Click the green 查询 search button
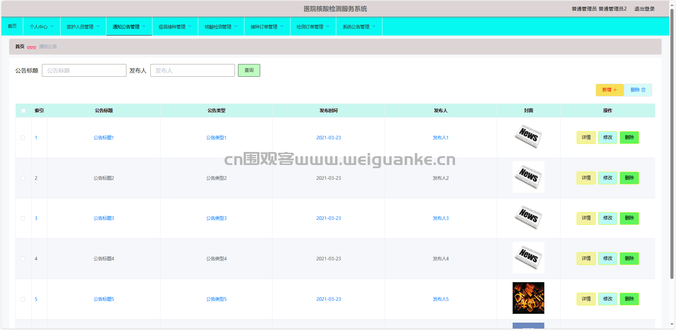Screen dimensions: 676x330 (249, 70)
